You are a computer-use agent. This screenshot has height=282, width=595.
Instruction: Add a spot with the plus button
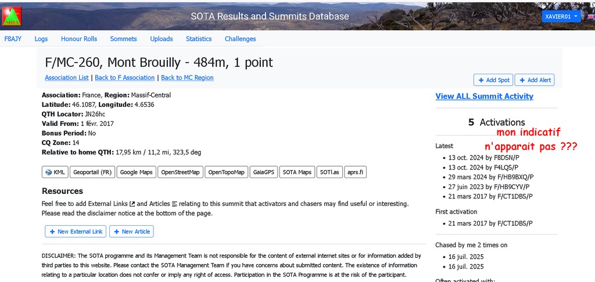coord(493,80)
